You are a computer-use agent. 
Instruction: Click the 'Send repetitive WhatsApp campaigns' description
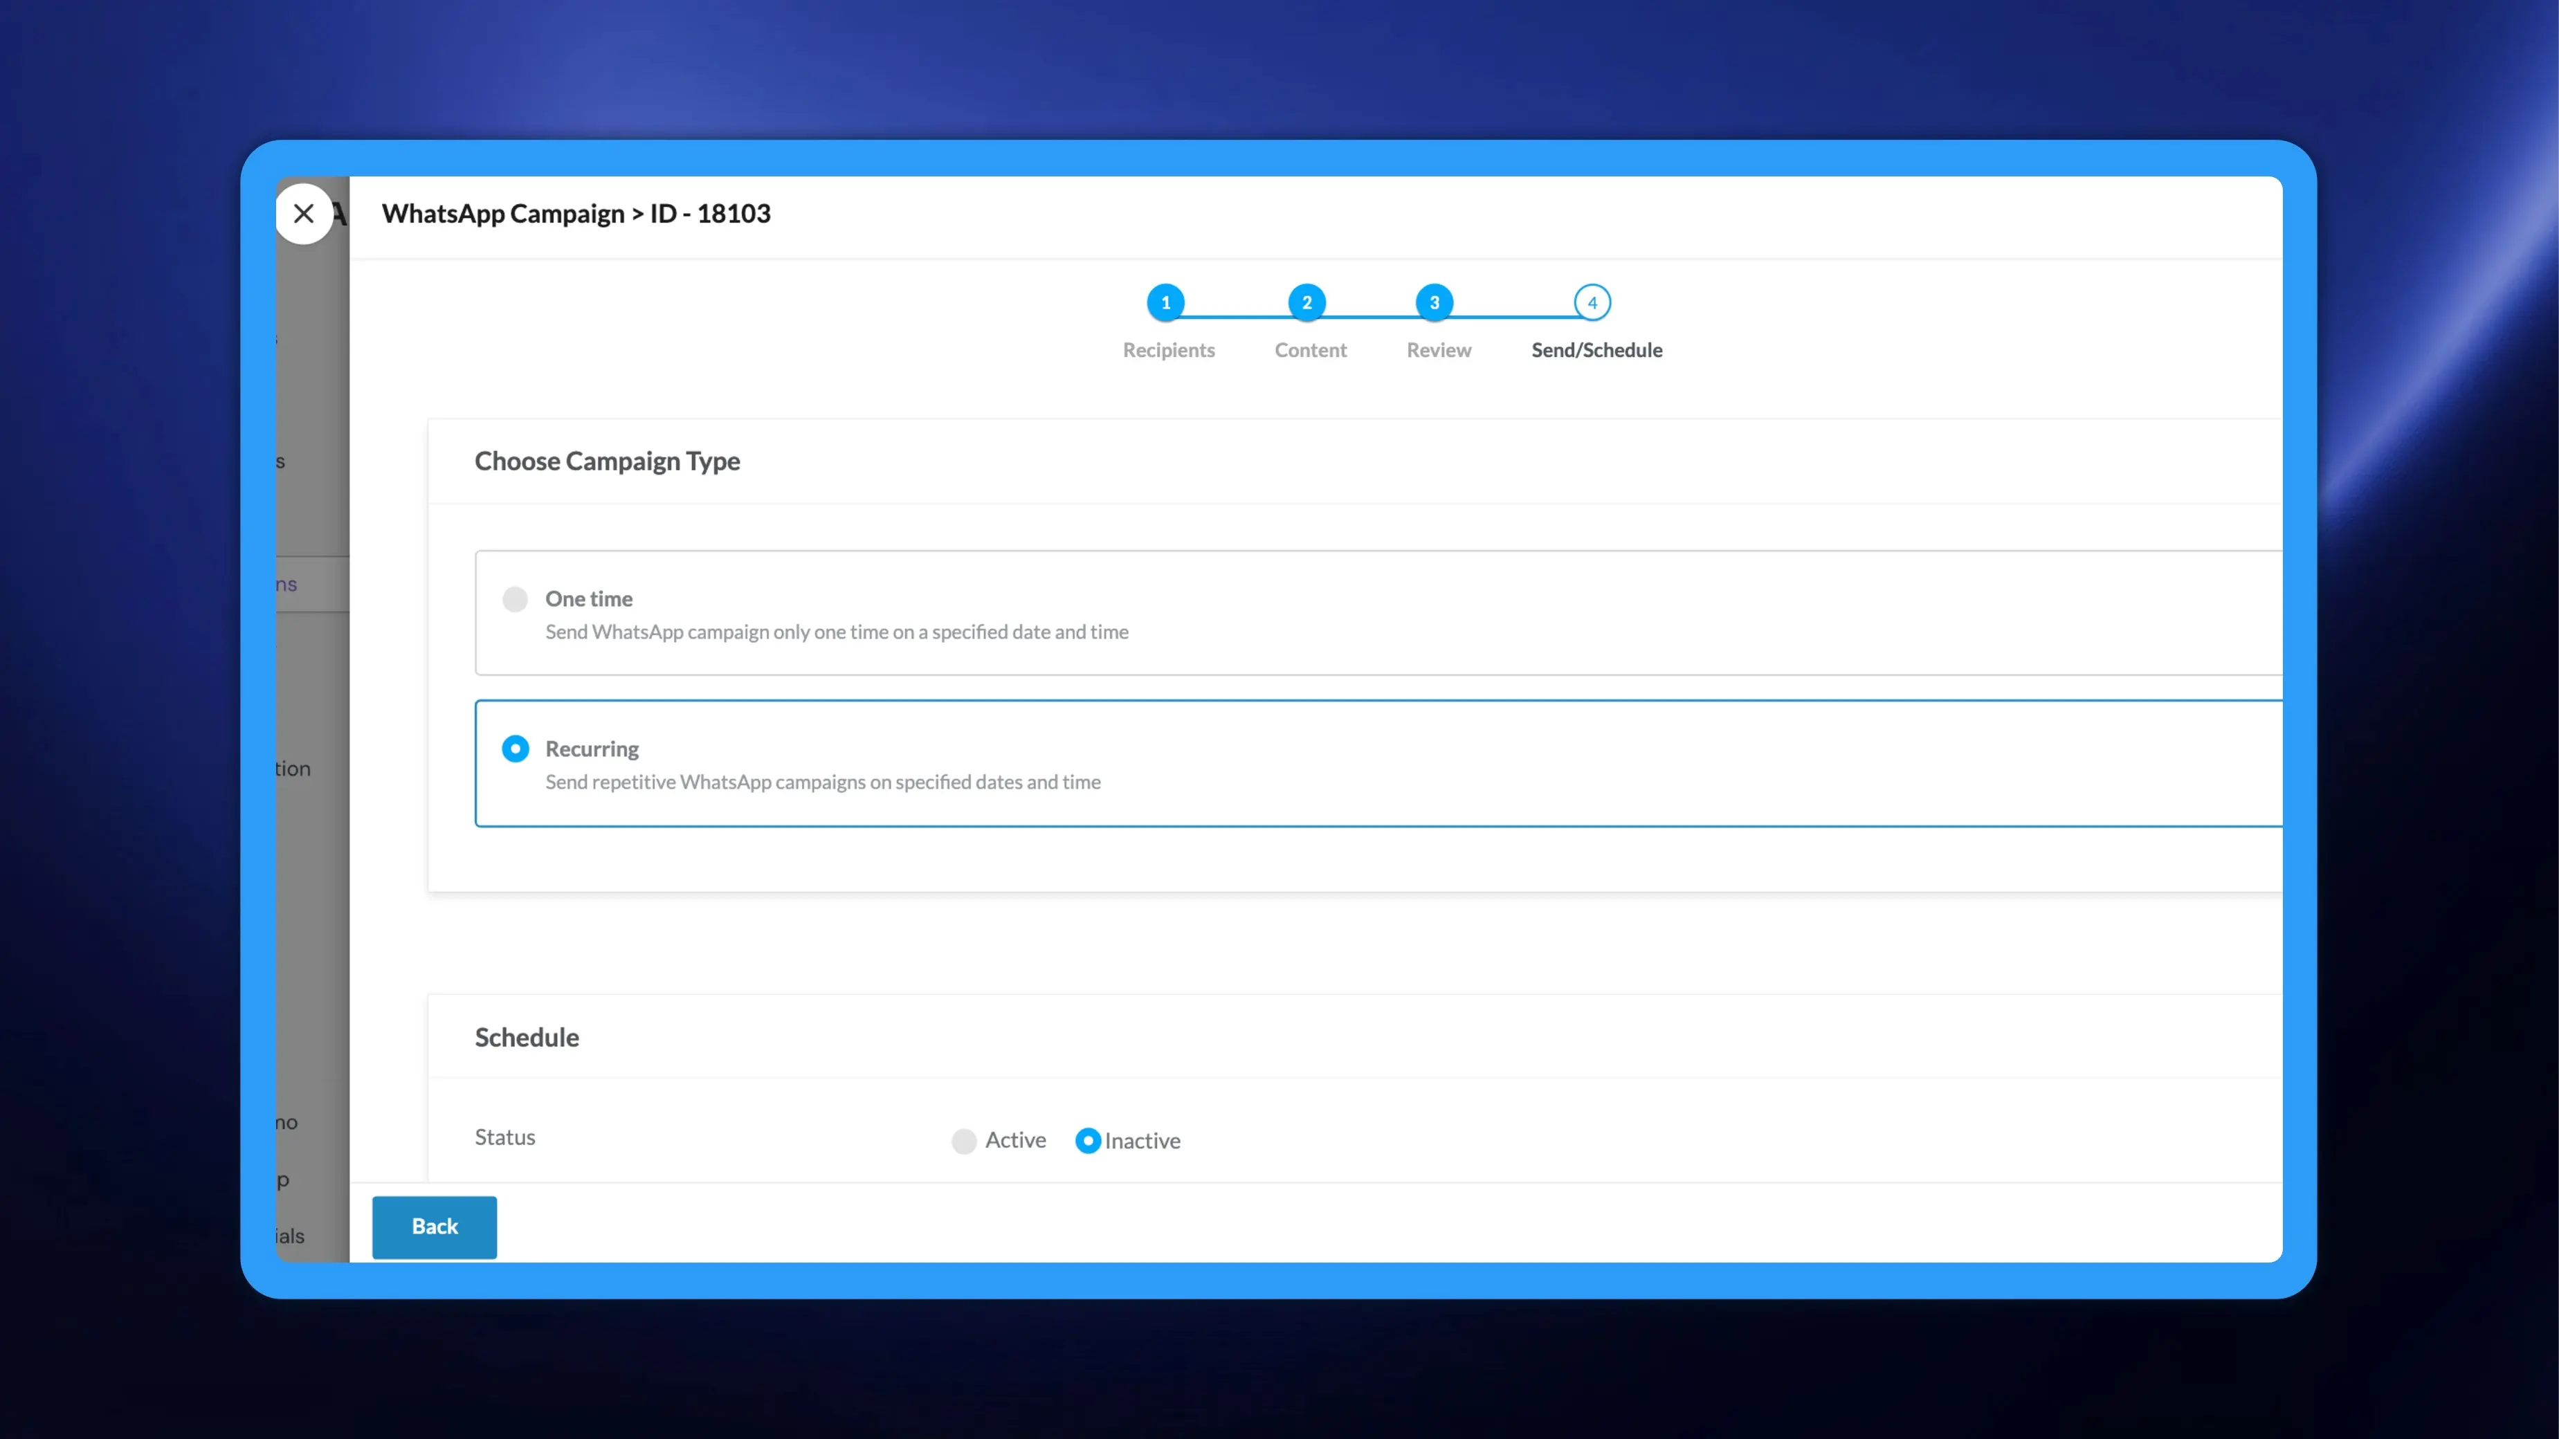point(823,782)
